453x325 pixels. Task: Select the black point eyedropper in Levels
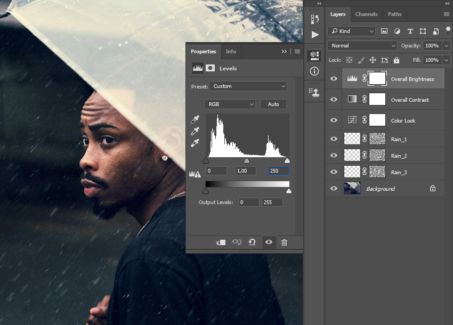click(195, 119)
